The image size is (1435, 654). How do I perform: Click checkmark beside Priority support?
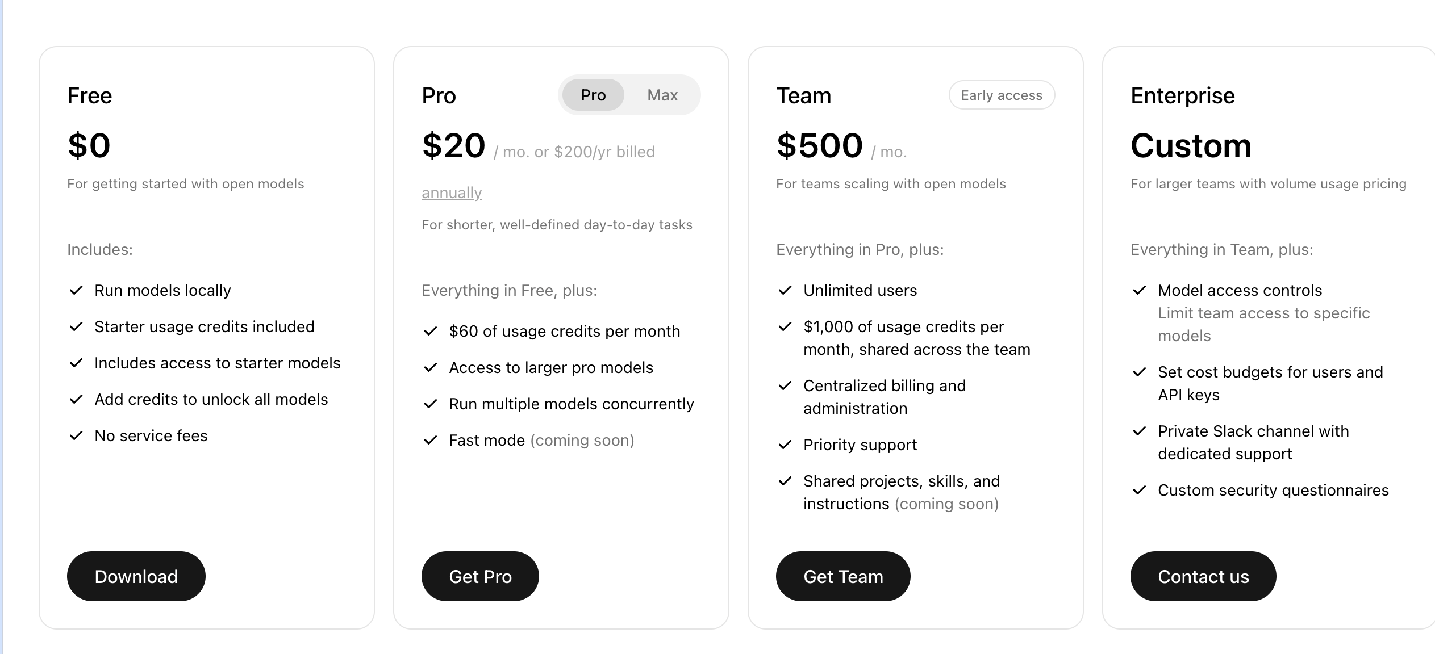pyautogui.click(x=785, y=445)
